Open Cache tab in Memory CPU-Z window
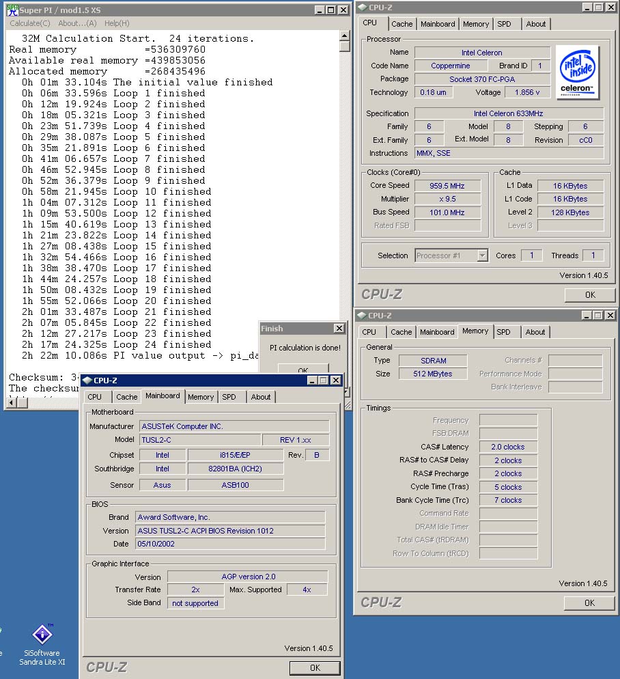 (x=401, y=332)
